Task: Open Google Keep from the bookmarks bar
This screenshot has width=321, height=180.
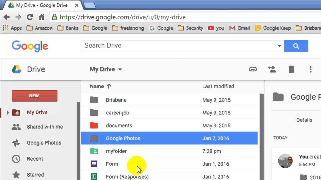Action: [x=273, y=28]
